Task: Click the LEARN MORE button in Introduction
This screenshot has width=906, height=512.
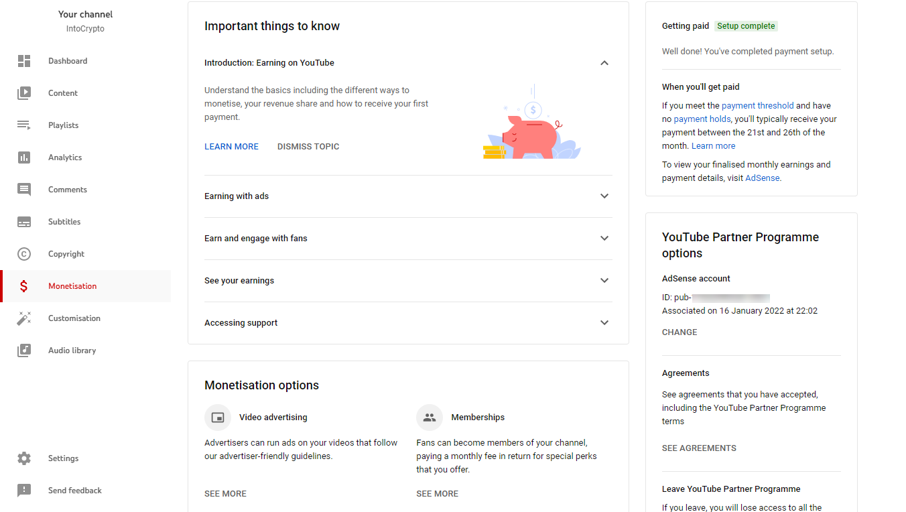Action: coord(231,147)
